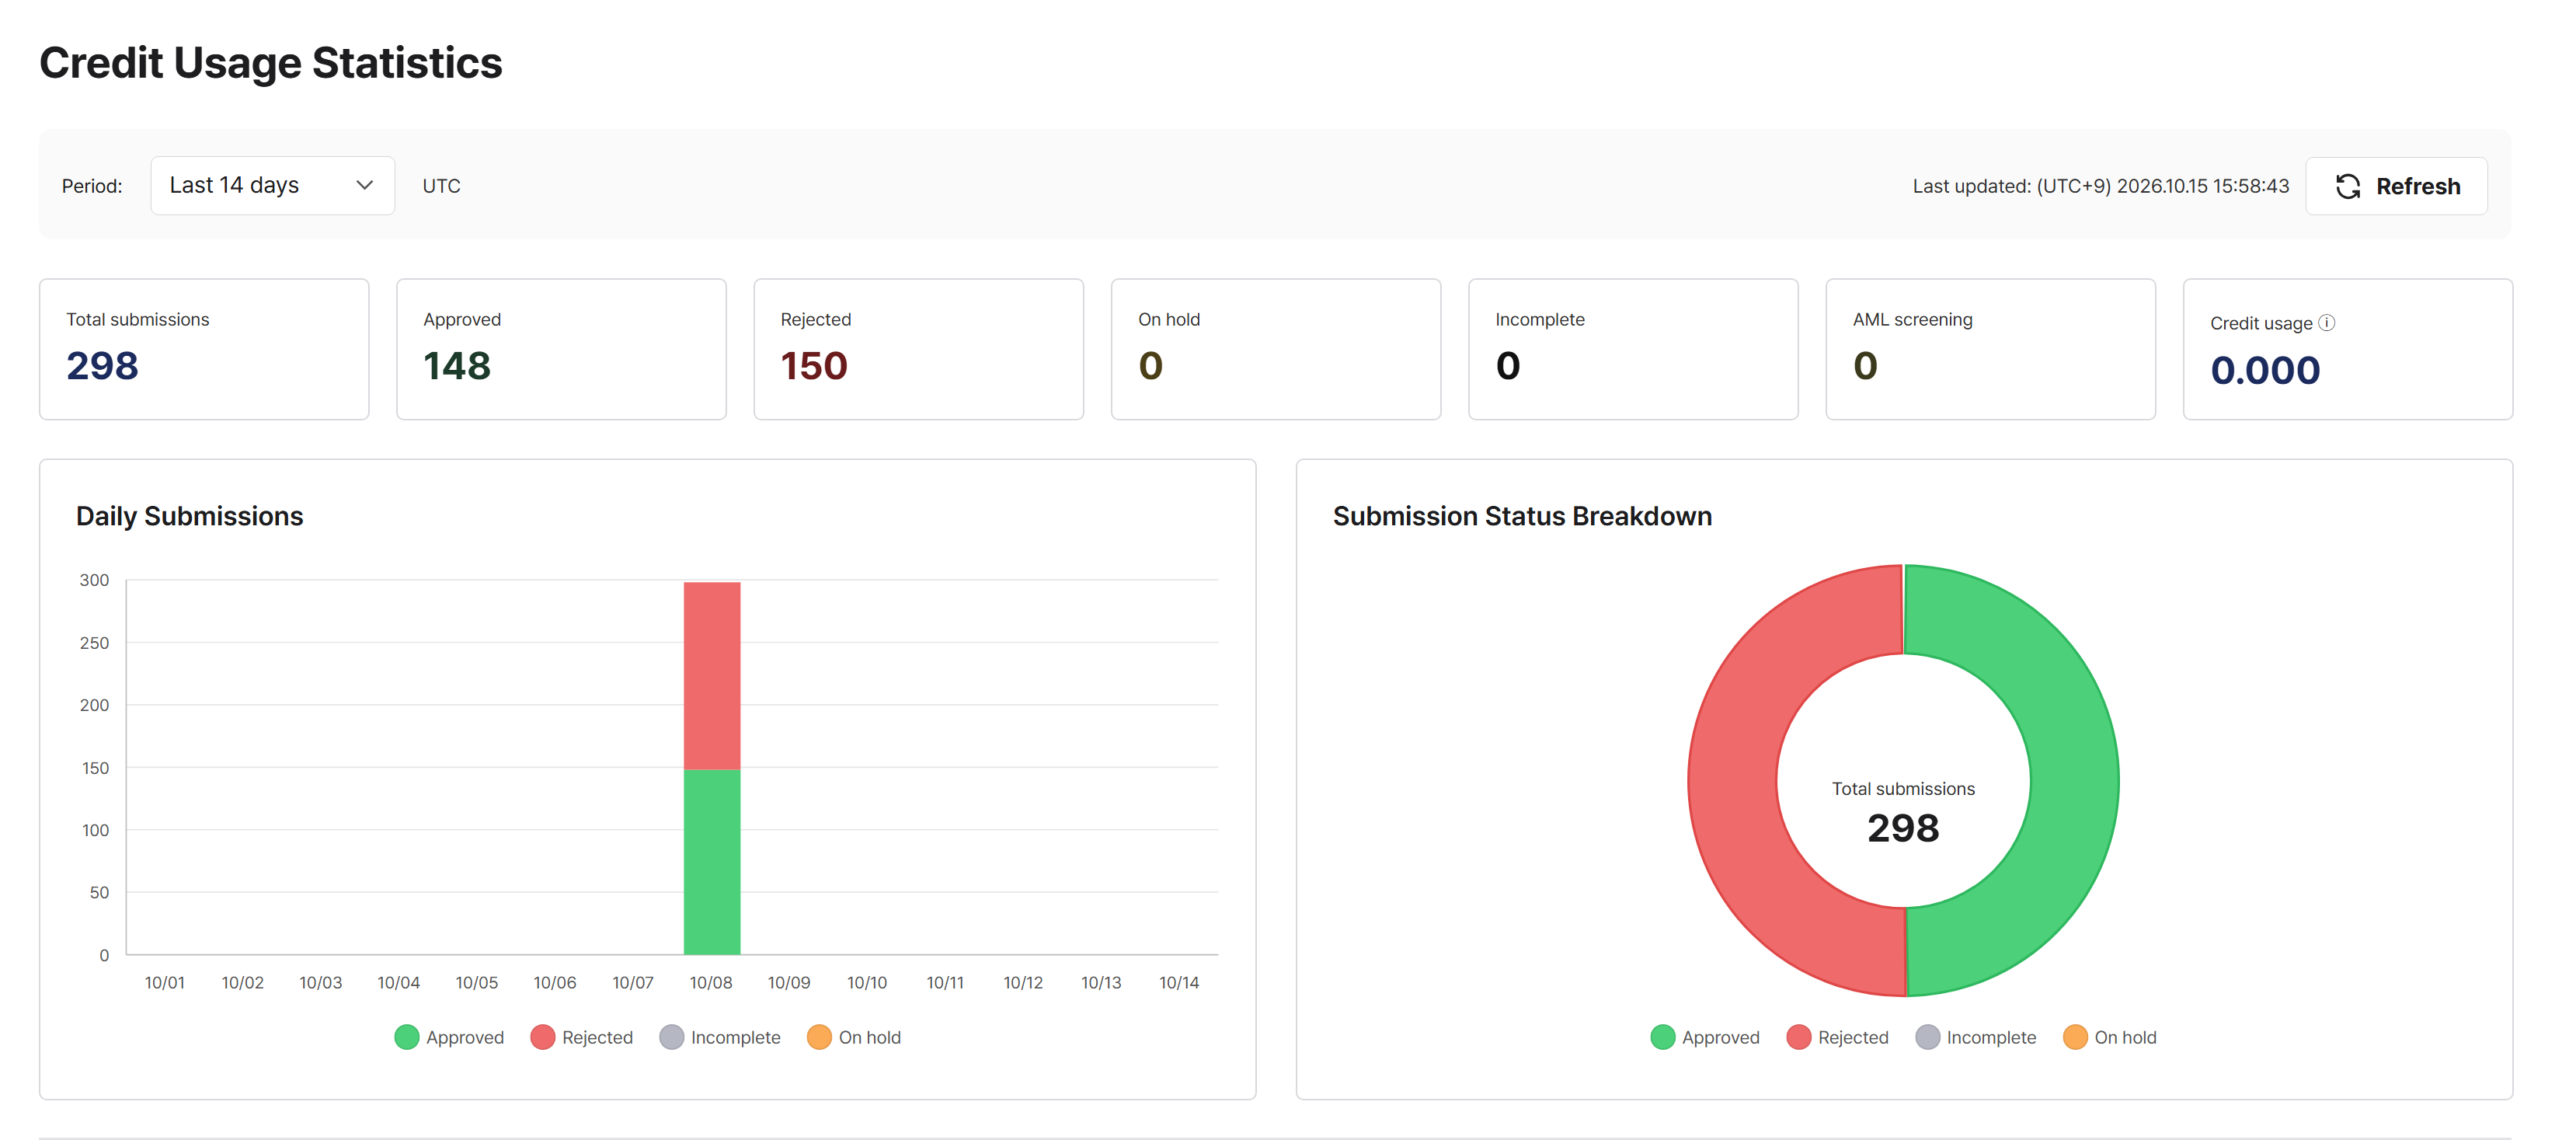The height and width of the screenshot is (1140, 2576).
Task: Open the Period dropdown showing Last 14 days
Action: pos(272,185)
